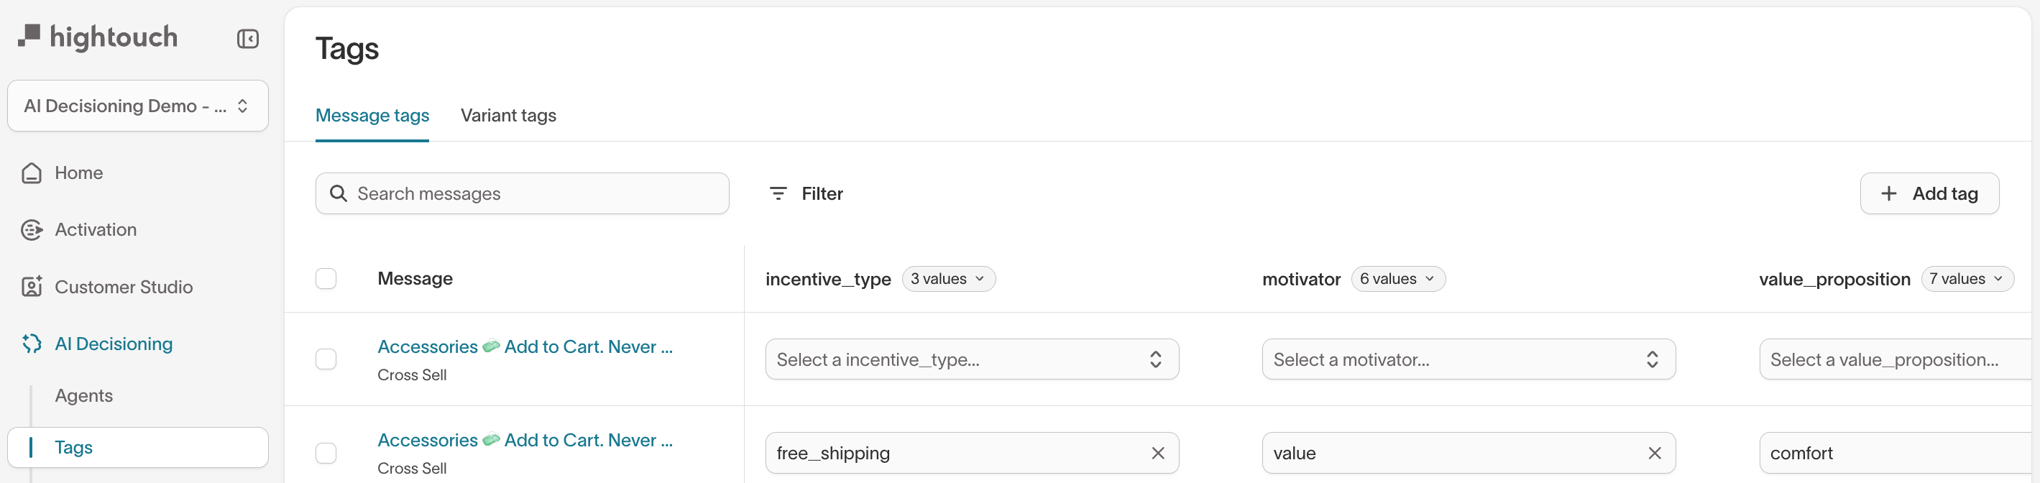This screenshot has width=2040, height=483.
Task: Click the workspace switcher chevron icon
Action: point(242,106)
